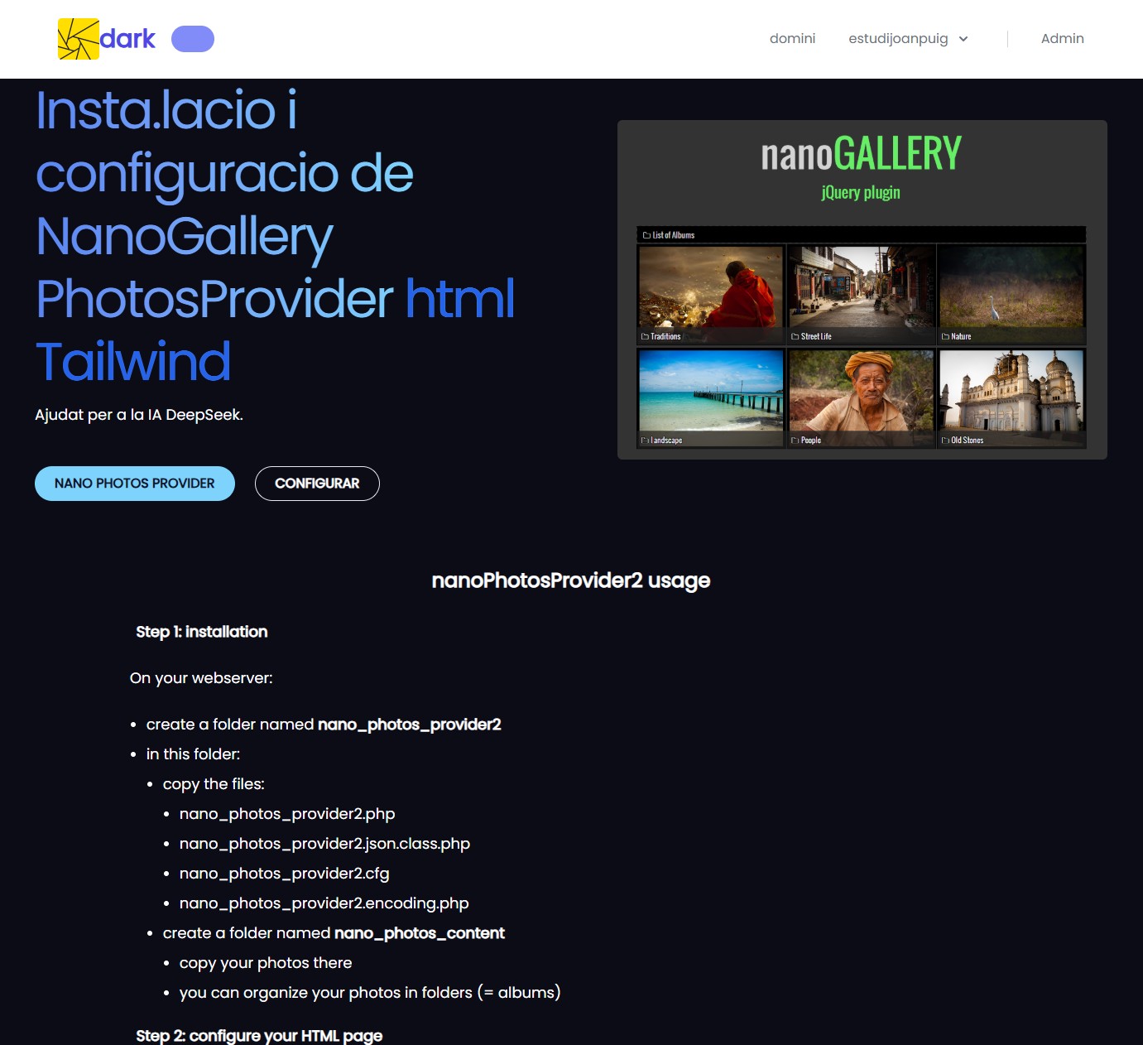Click the 'jQuery plugin' subtitle in banner
1143x1045 pixels.
[x=861, y=192]
